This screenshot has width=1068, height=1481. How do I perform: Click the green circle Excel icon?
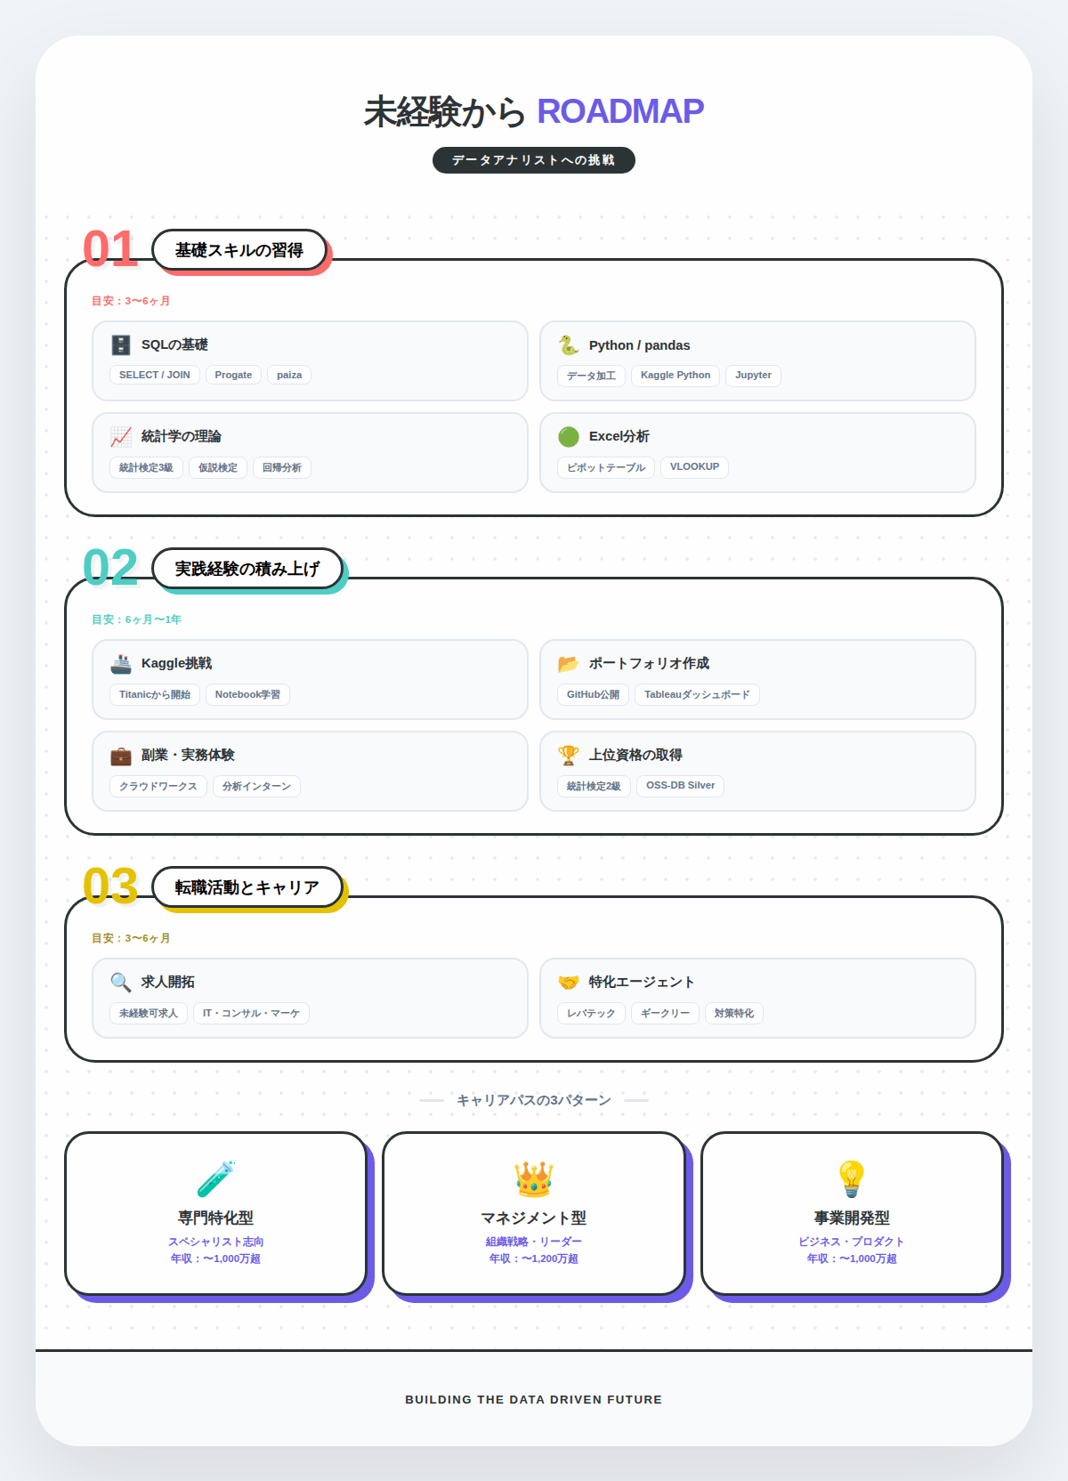(x=569, y=437)
